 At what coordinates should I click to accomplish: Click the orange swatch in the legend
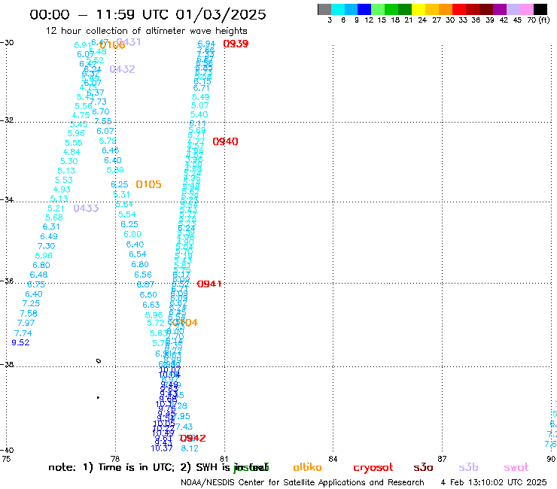click(446, 9)
